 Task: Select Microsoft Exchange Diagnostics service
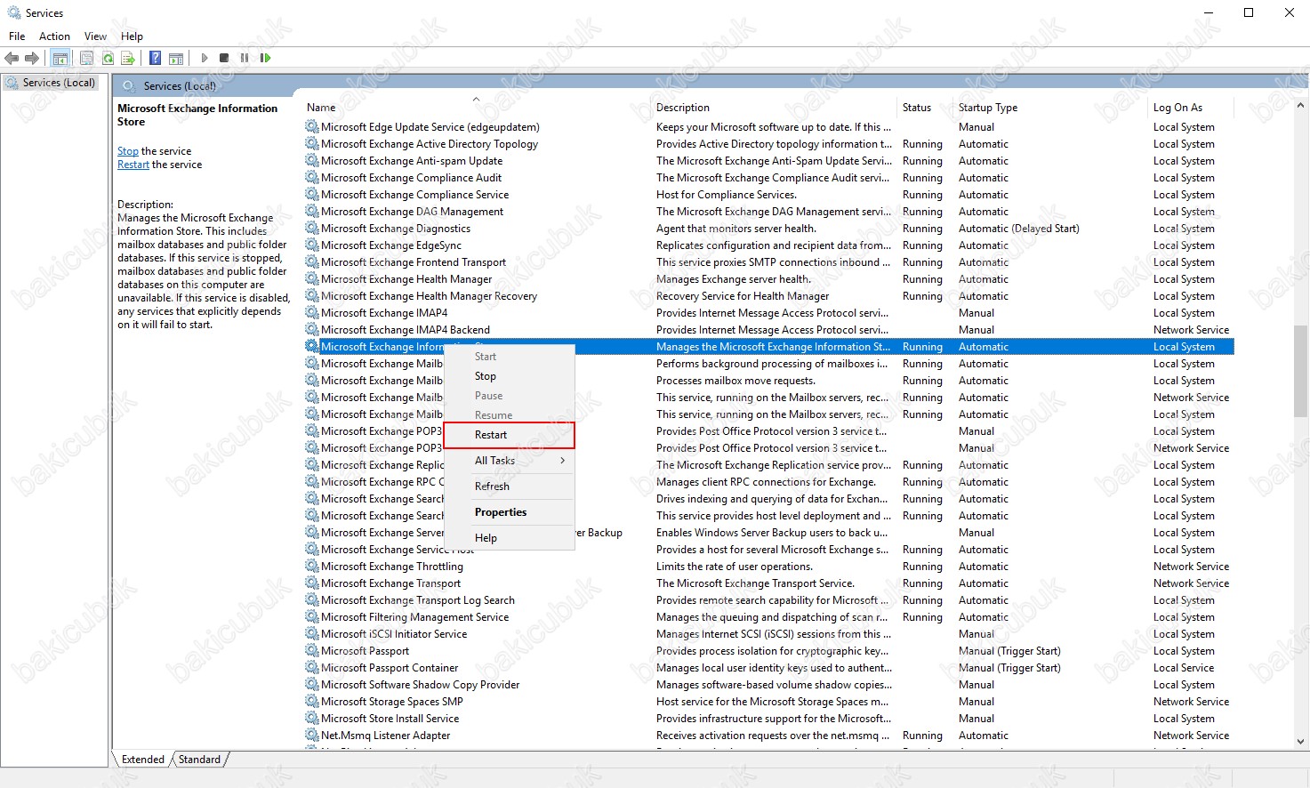768,229
